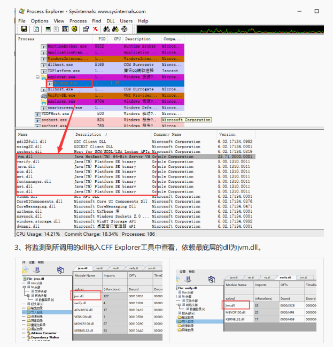This screenshot has height=347, width=333.
Task: Toggle the Show Lower Pane toolbar icon
Action: point(65,29)
